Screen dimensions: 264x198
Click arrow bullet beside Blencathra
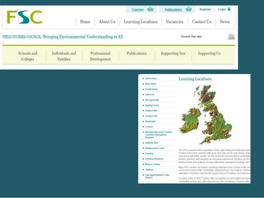pos(143,84)
